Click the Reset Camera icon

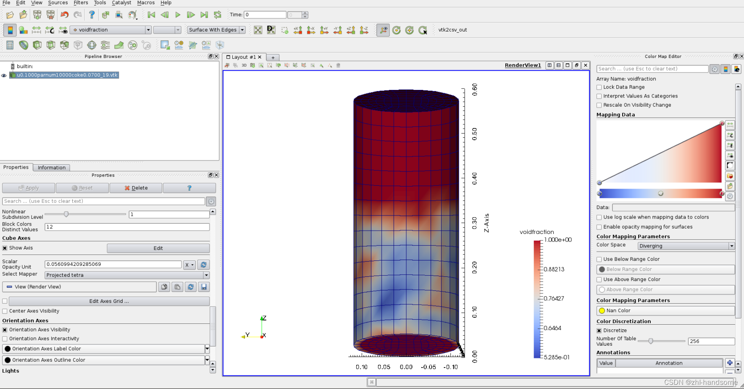(x=258, y=30)
